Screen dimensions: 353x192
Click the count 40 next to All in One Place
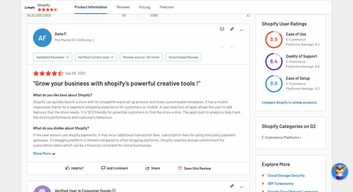point(124,15)
